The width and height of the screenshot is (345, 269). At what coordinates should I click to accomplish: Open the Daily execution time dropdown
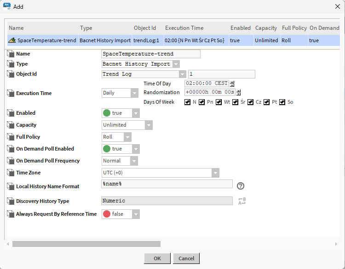[x=134, y=93]
